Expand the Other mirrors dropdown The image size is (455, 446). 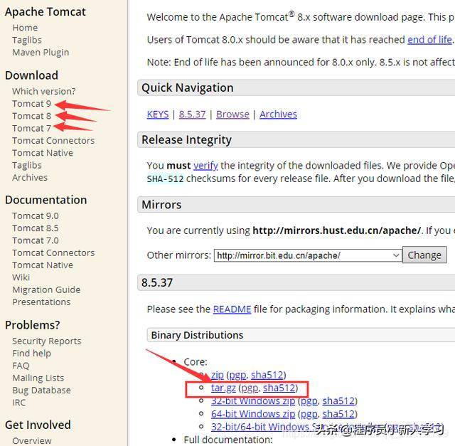point(308,255)
